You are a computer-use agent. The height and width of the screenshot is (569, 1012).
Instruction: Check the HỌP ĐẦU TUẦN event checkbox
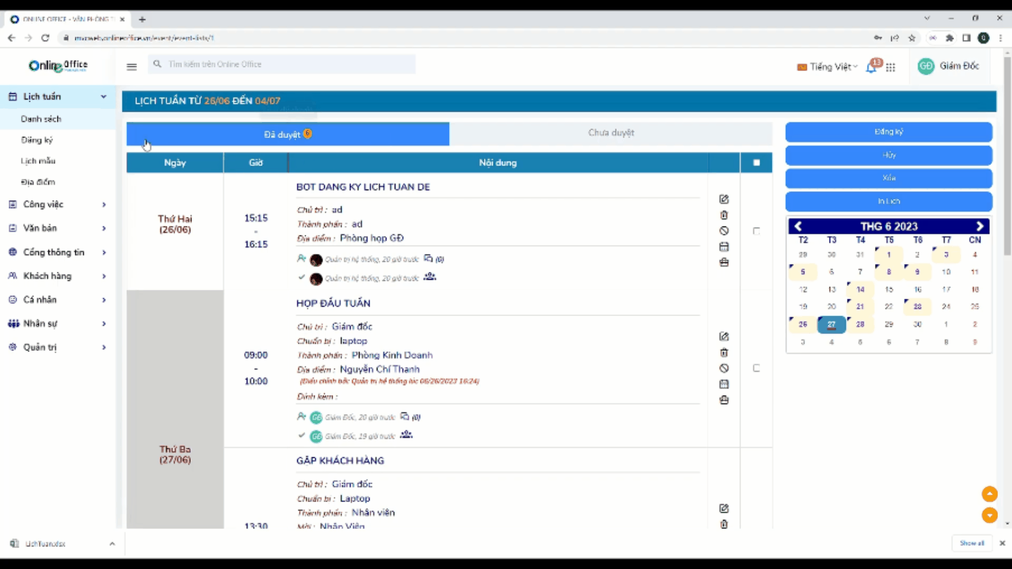point(756,368)
